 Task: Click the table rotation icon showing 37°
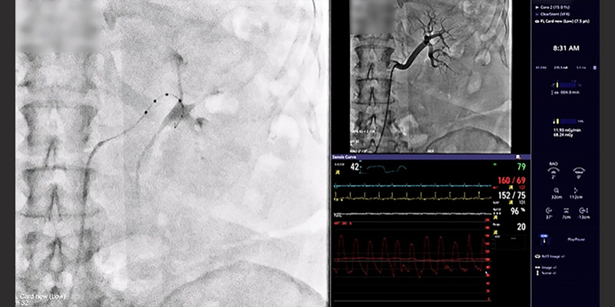tap(549, 210)
